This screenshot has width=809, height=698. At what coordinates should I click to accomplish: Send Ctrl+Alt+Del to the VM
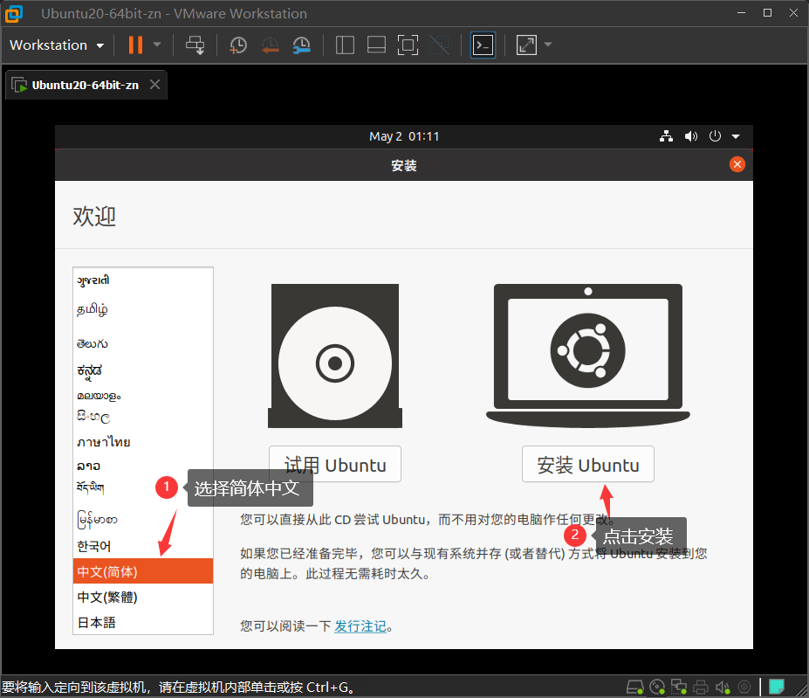[195, 45]
